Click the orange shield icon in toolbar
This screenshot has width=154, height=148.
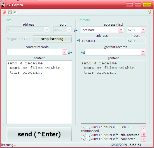[x=4, y=12]
